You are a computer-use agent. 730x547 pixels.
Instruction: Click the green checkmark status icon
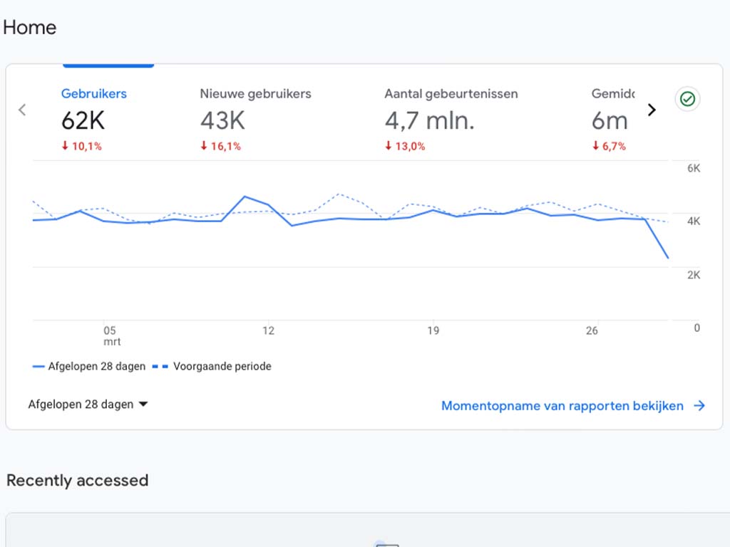tap(687, 99)
